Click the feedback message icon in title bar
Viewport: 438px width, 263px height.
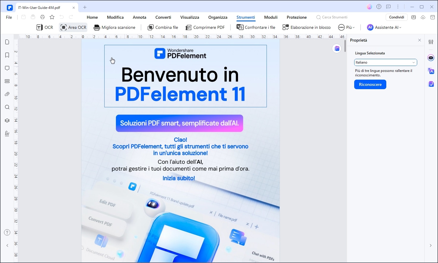pos(388,7)
